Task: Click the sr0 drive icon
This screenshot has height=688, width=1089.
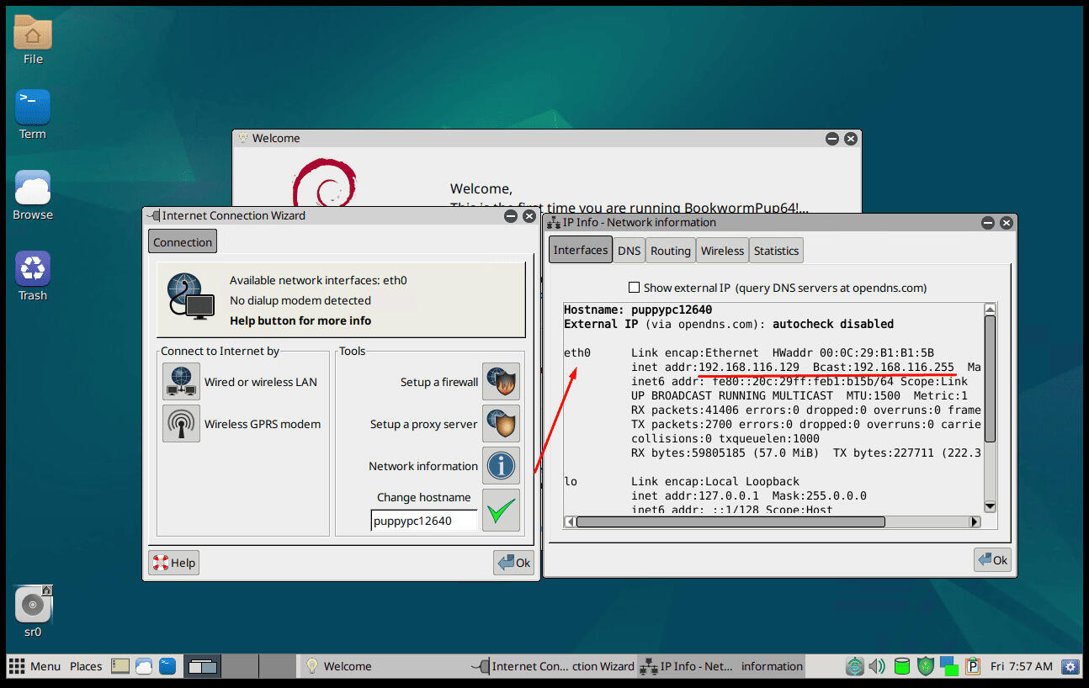Action: 33,605
